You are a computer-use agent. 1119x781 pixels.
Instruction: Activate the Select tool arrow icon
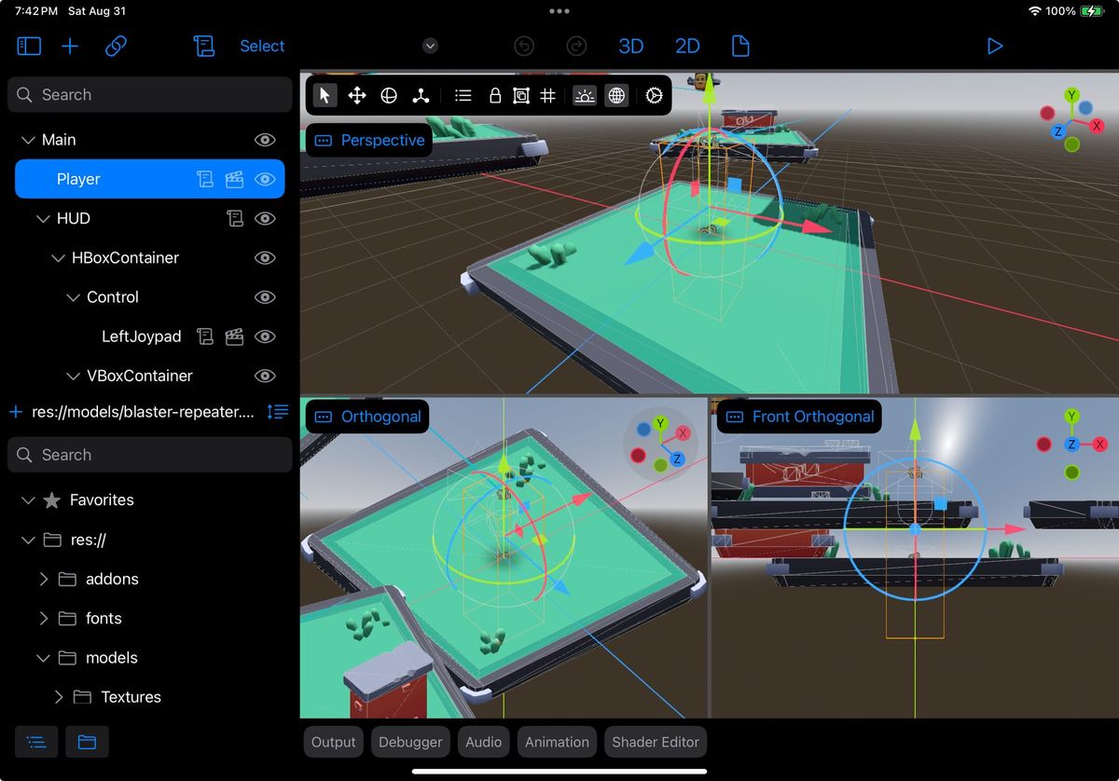[324, 95]
